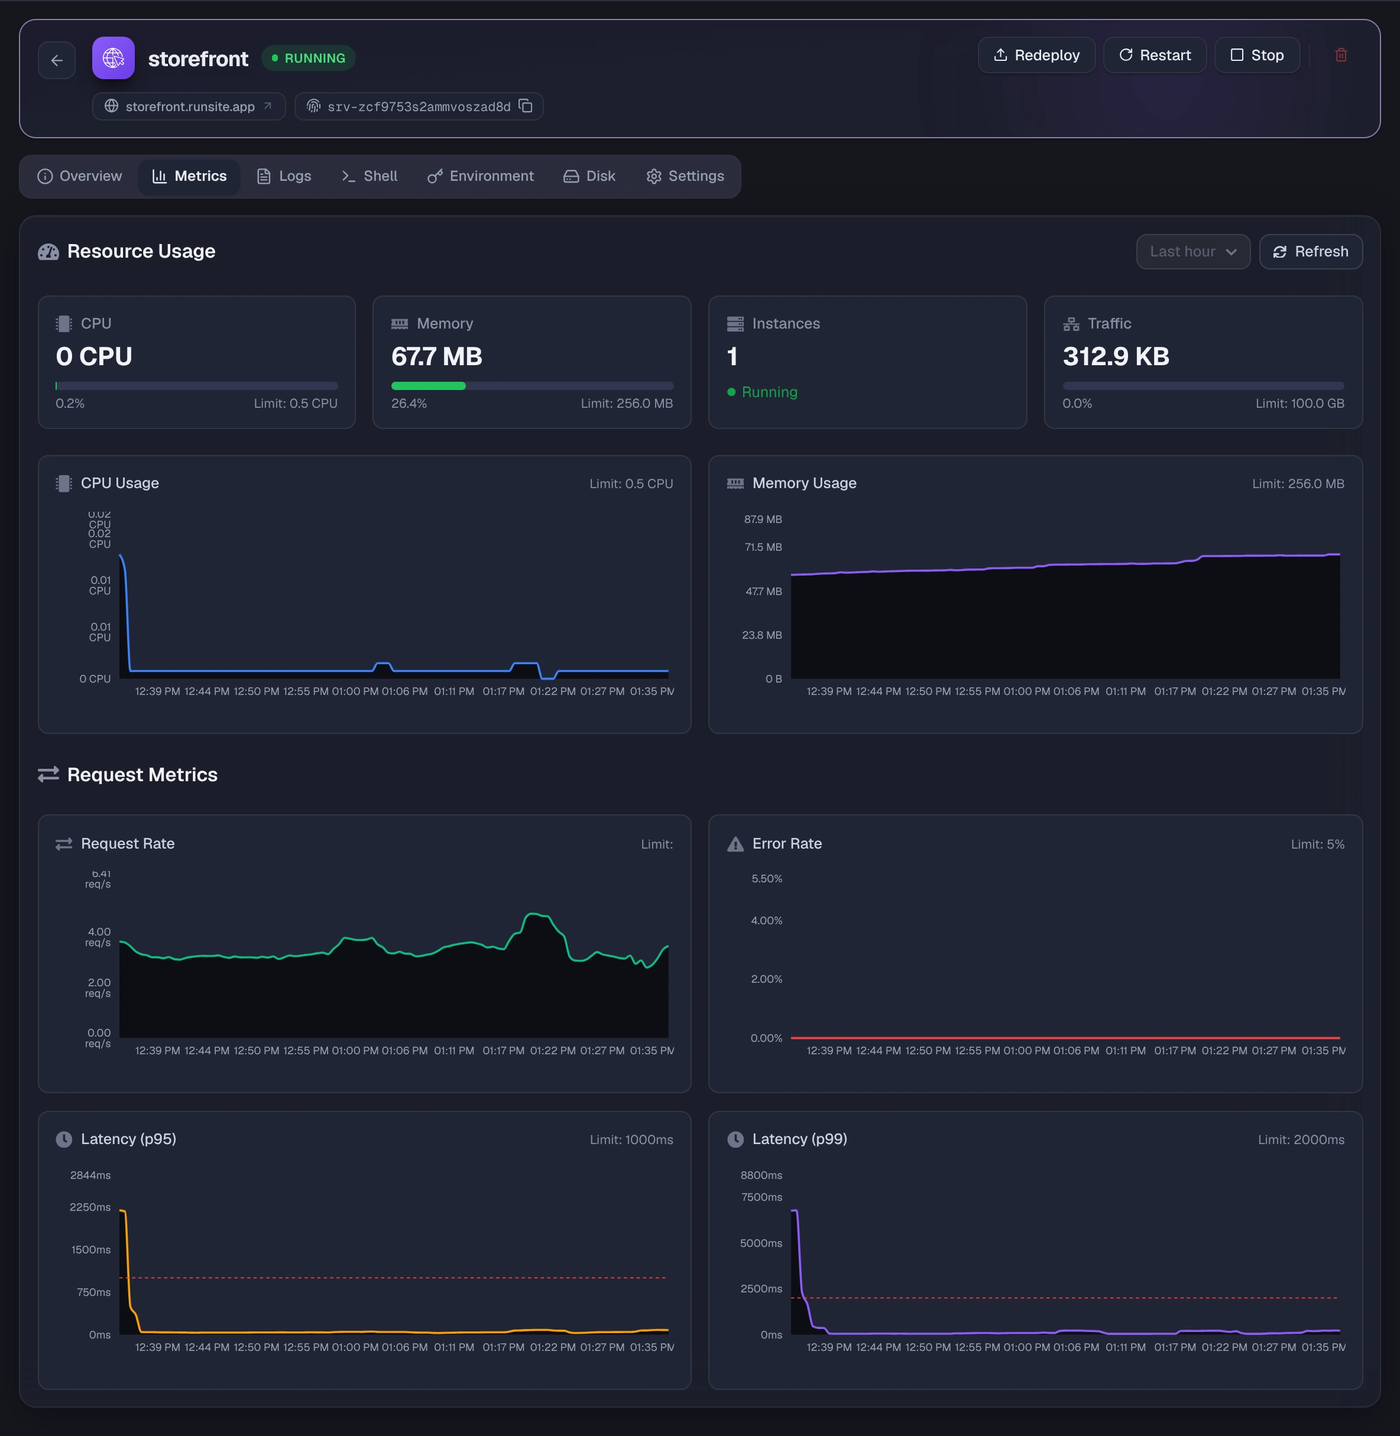Screen dimensions: 1400x1436
Task: Click the 67.7 MB memory value
Action: coord(437,356)
